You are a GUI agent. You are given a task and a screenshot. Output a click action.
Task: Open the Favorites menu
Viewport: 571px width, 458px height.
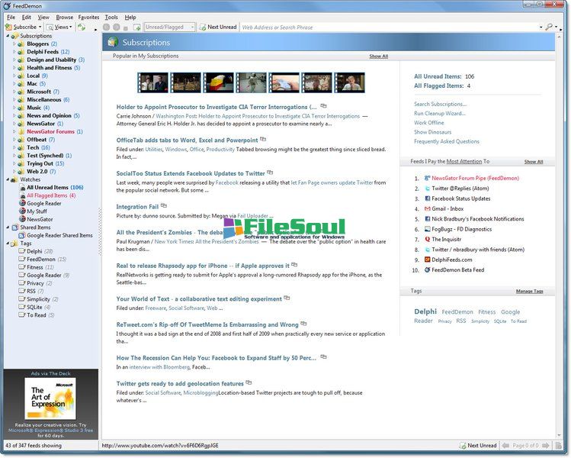pyautogui.click(x=88, y=17)
